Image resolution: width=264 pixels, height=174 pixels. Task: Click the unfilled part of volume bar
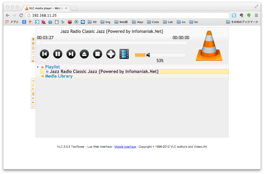168,55
